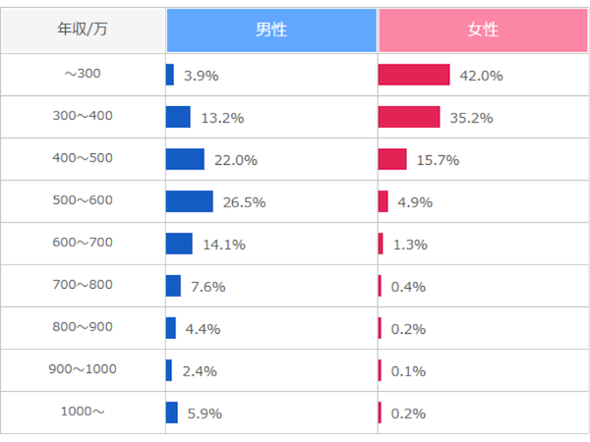Click the female 15.7% red bar
This screenshot has width=590, height=442.
pyautogui.click(x=392, y=159)
